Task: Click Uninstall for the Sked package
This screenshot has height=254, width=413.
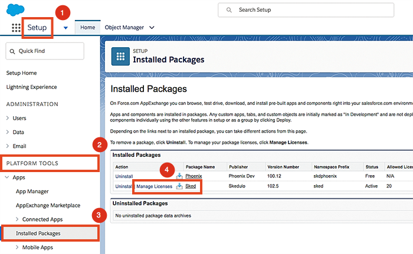Action: click(x=123, y=186)
